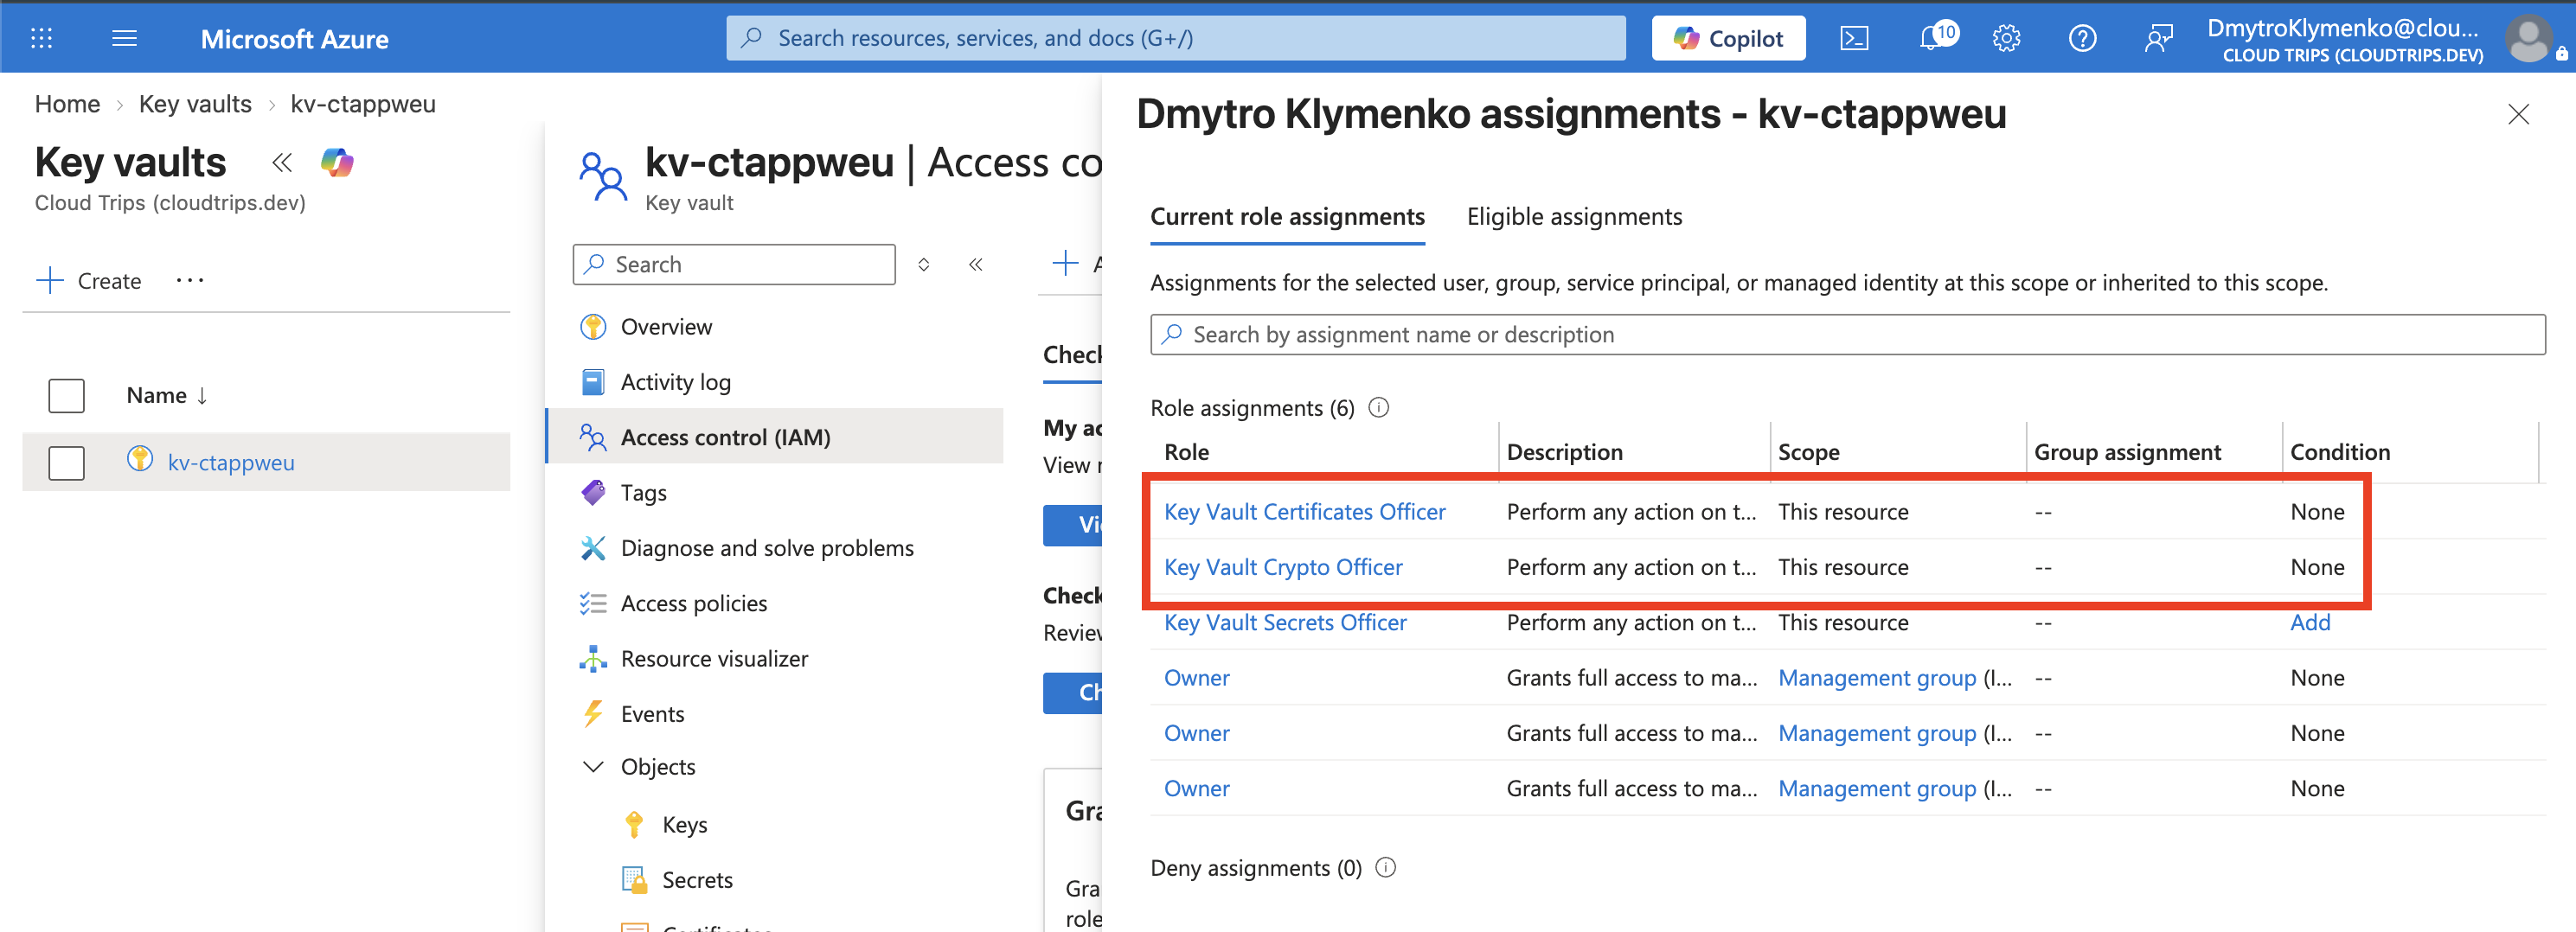The image size is (2576, 932).
Task: Close the assignments side panel
Action: pyautogui.click(x=2518, y=115)
